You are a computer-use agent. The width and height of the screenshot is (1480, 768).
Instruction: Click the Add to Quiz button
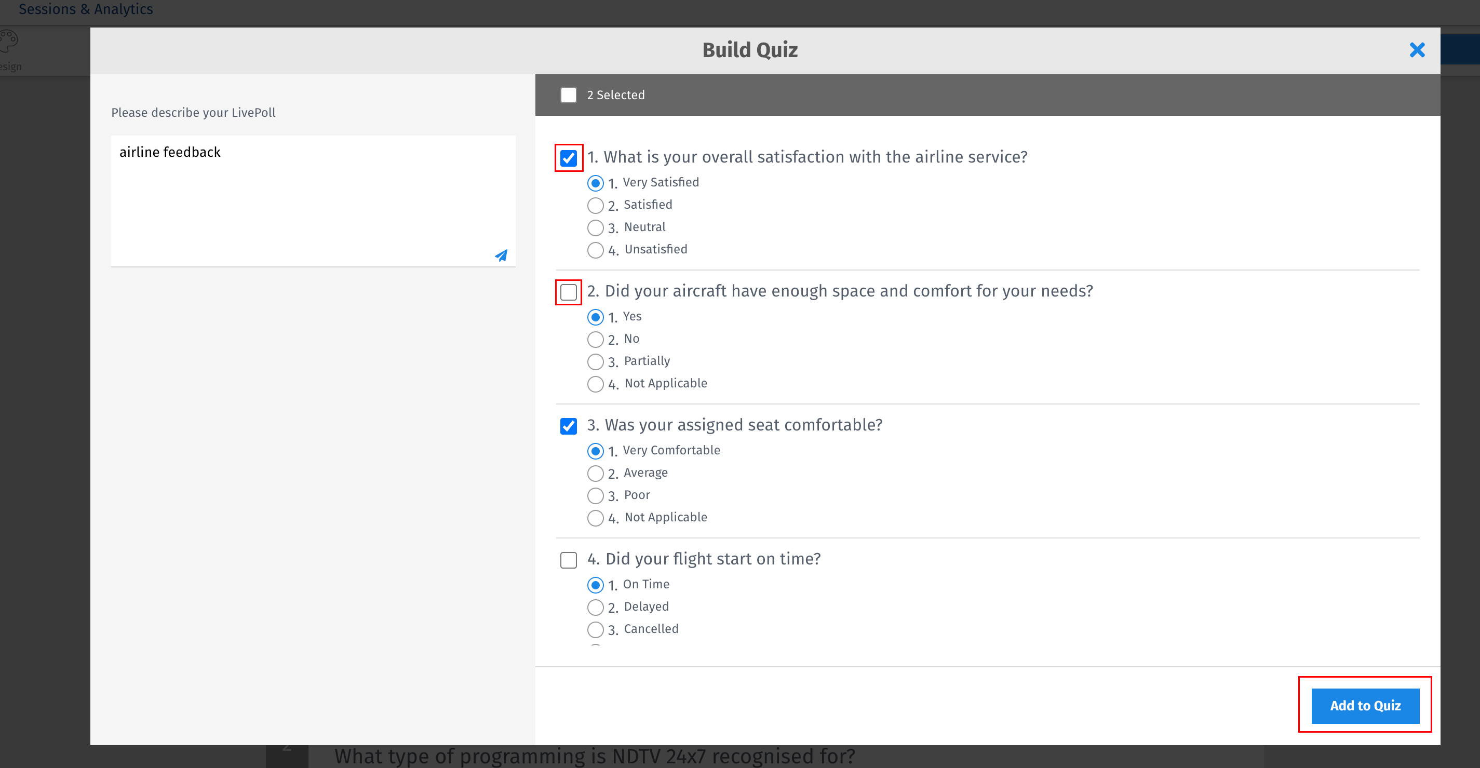pos(1365,705)
